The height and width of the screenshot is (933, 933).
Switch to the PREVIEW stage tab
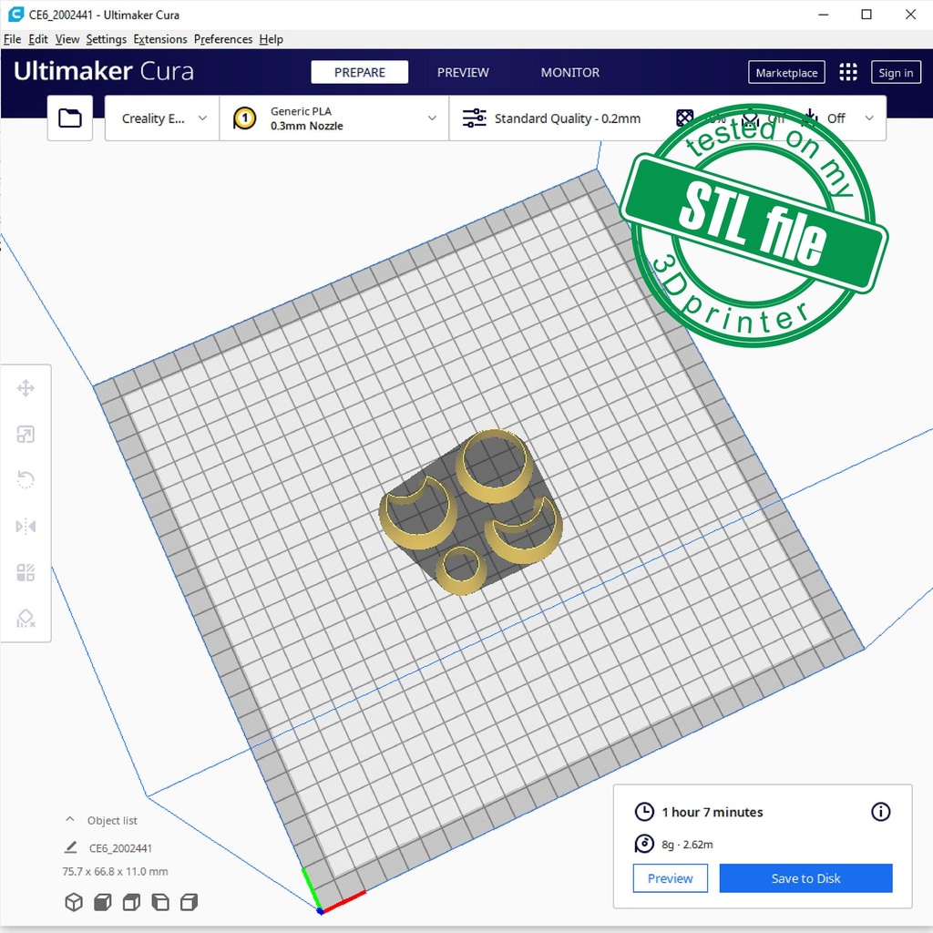coord(463,73)
